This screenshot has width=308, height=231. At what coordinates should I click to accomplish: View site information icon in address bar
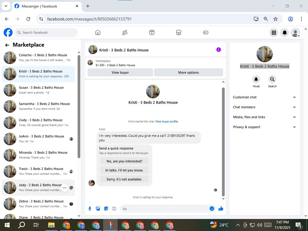tap(41, 19)
